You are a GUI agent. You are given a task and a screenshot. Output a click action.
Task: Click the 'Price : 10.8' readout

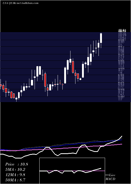(17, 164)
